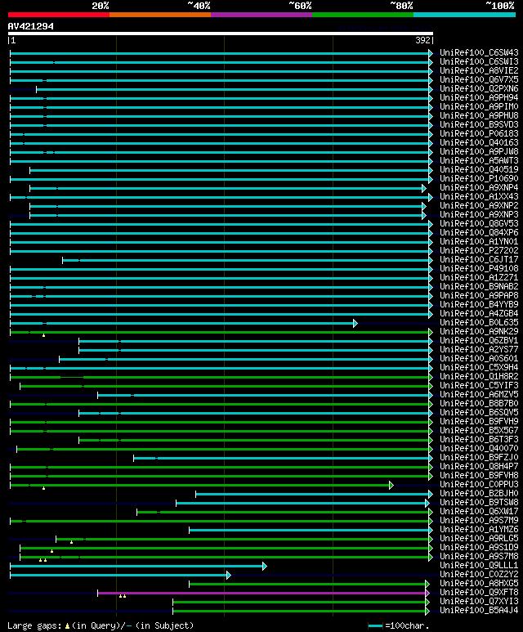The height and width of the screenshot is (632, 523).
Task: Open hit UniRef100_C6SWI3
Action: coord(479,61)
